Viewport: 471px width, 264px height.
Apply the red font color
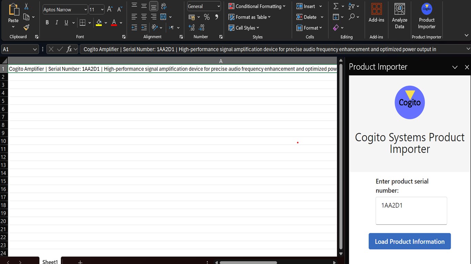[x=114, y=23]
